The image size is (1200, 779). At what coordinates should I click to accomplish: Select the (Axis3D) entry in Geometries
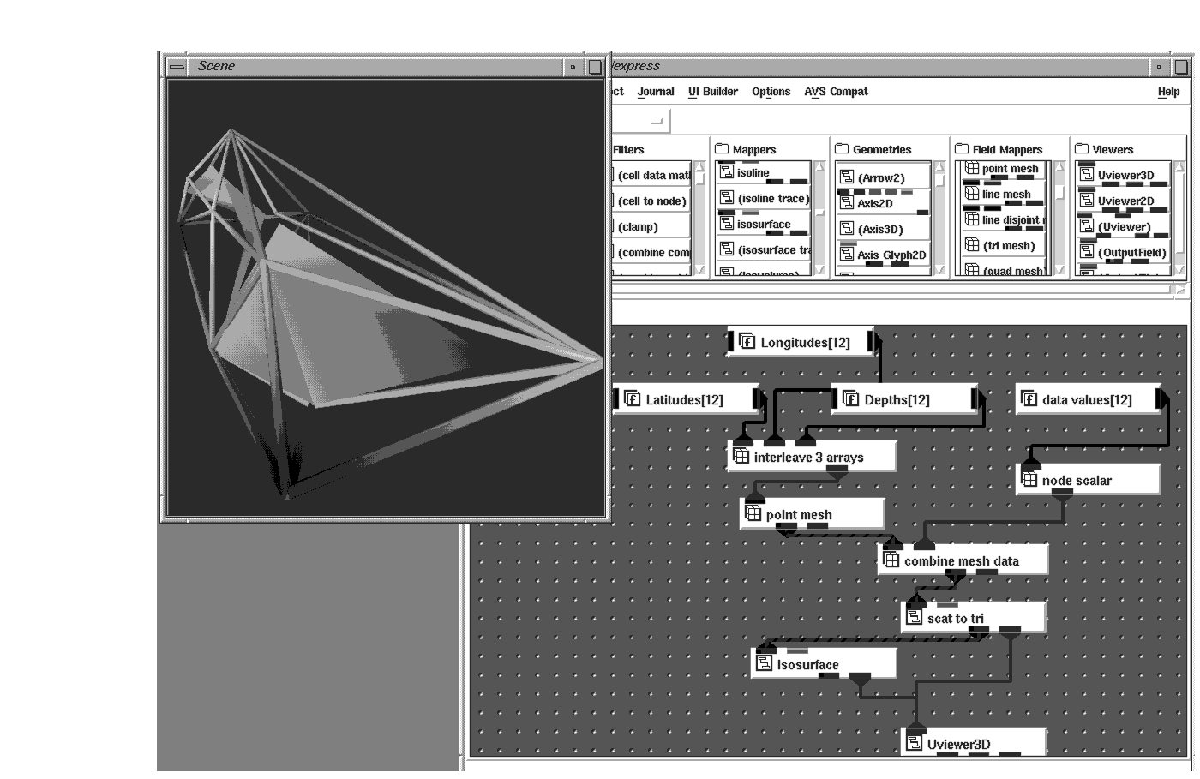tap(880, 230)
